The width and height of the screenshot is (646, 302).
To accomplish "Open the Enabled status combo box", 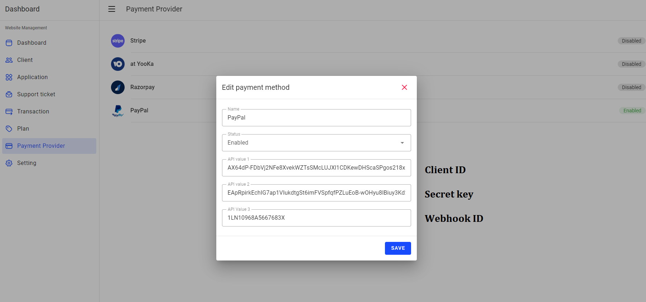I will pyautogui.click(x=312, y=143).
